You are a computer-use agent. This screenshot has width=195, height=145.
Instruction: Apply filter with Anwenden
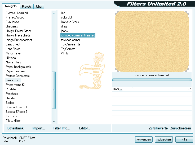144,139
